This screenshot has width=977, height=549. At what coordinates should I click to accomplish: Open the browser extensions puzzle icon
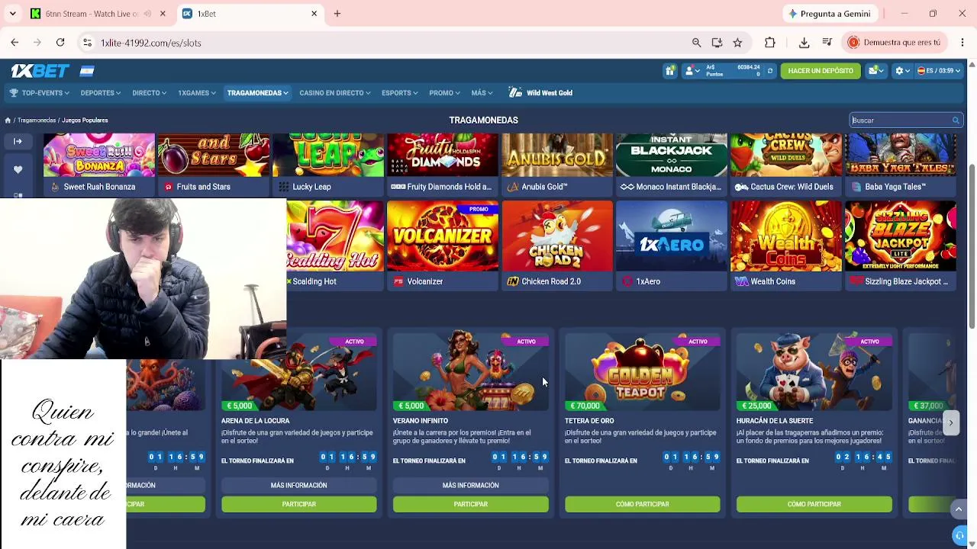pyautogui.click(x=769, y=43)
